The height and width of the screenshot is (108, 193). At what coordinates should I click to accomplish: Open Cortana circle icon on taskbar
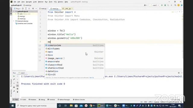[x=60, y=106]
